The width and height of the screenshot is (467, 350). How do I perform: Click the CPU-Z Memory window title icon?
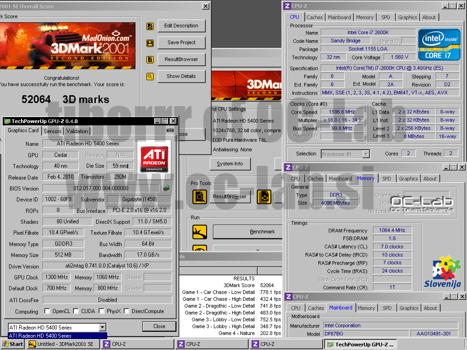coord(288,167)
